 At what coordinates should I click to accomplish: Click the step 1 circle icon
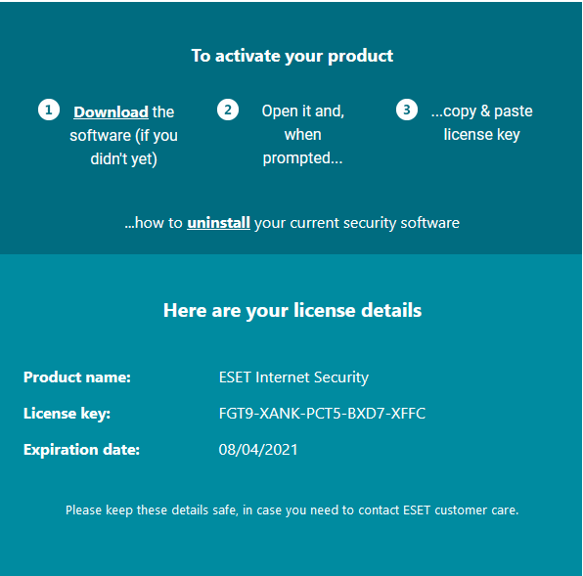(49, 110)
